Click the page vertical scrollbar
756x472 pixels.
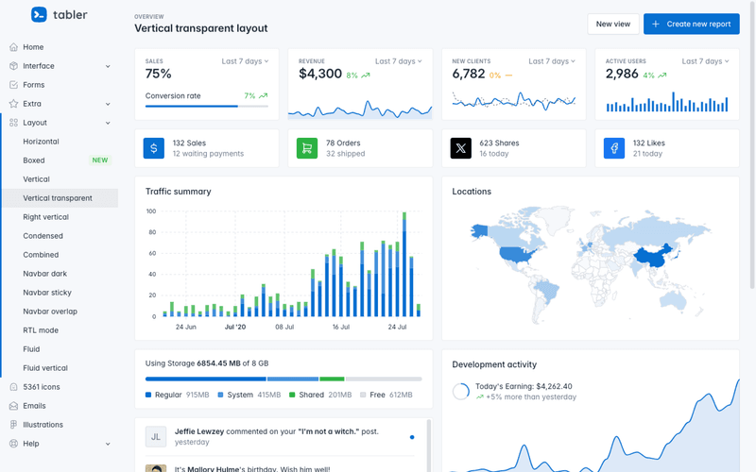point(752,144)
